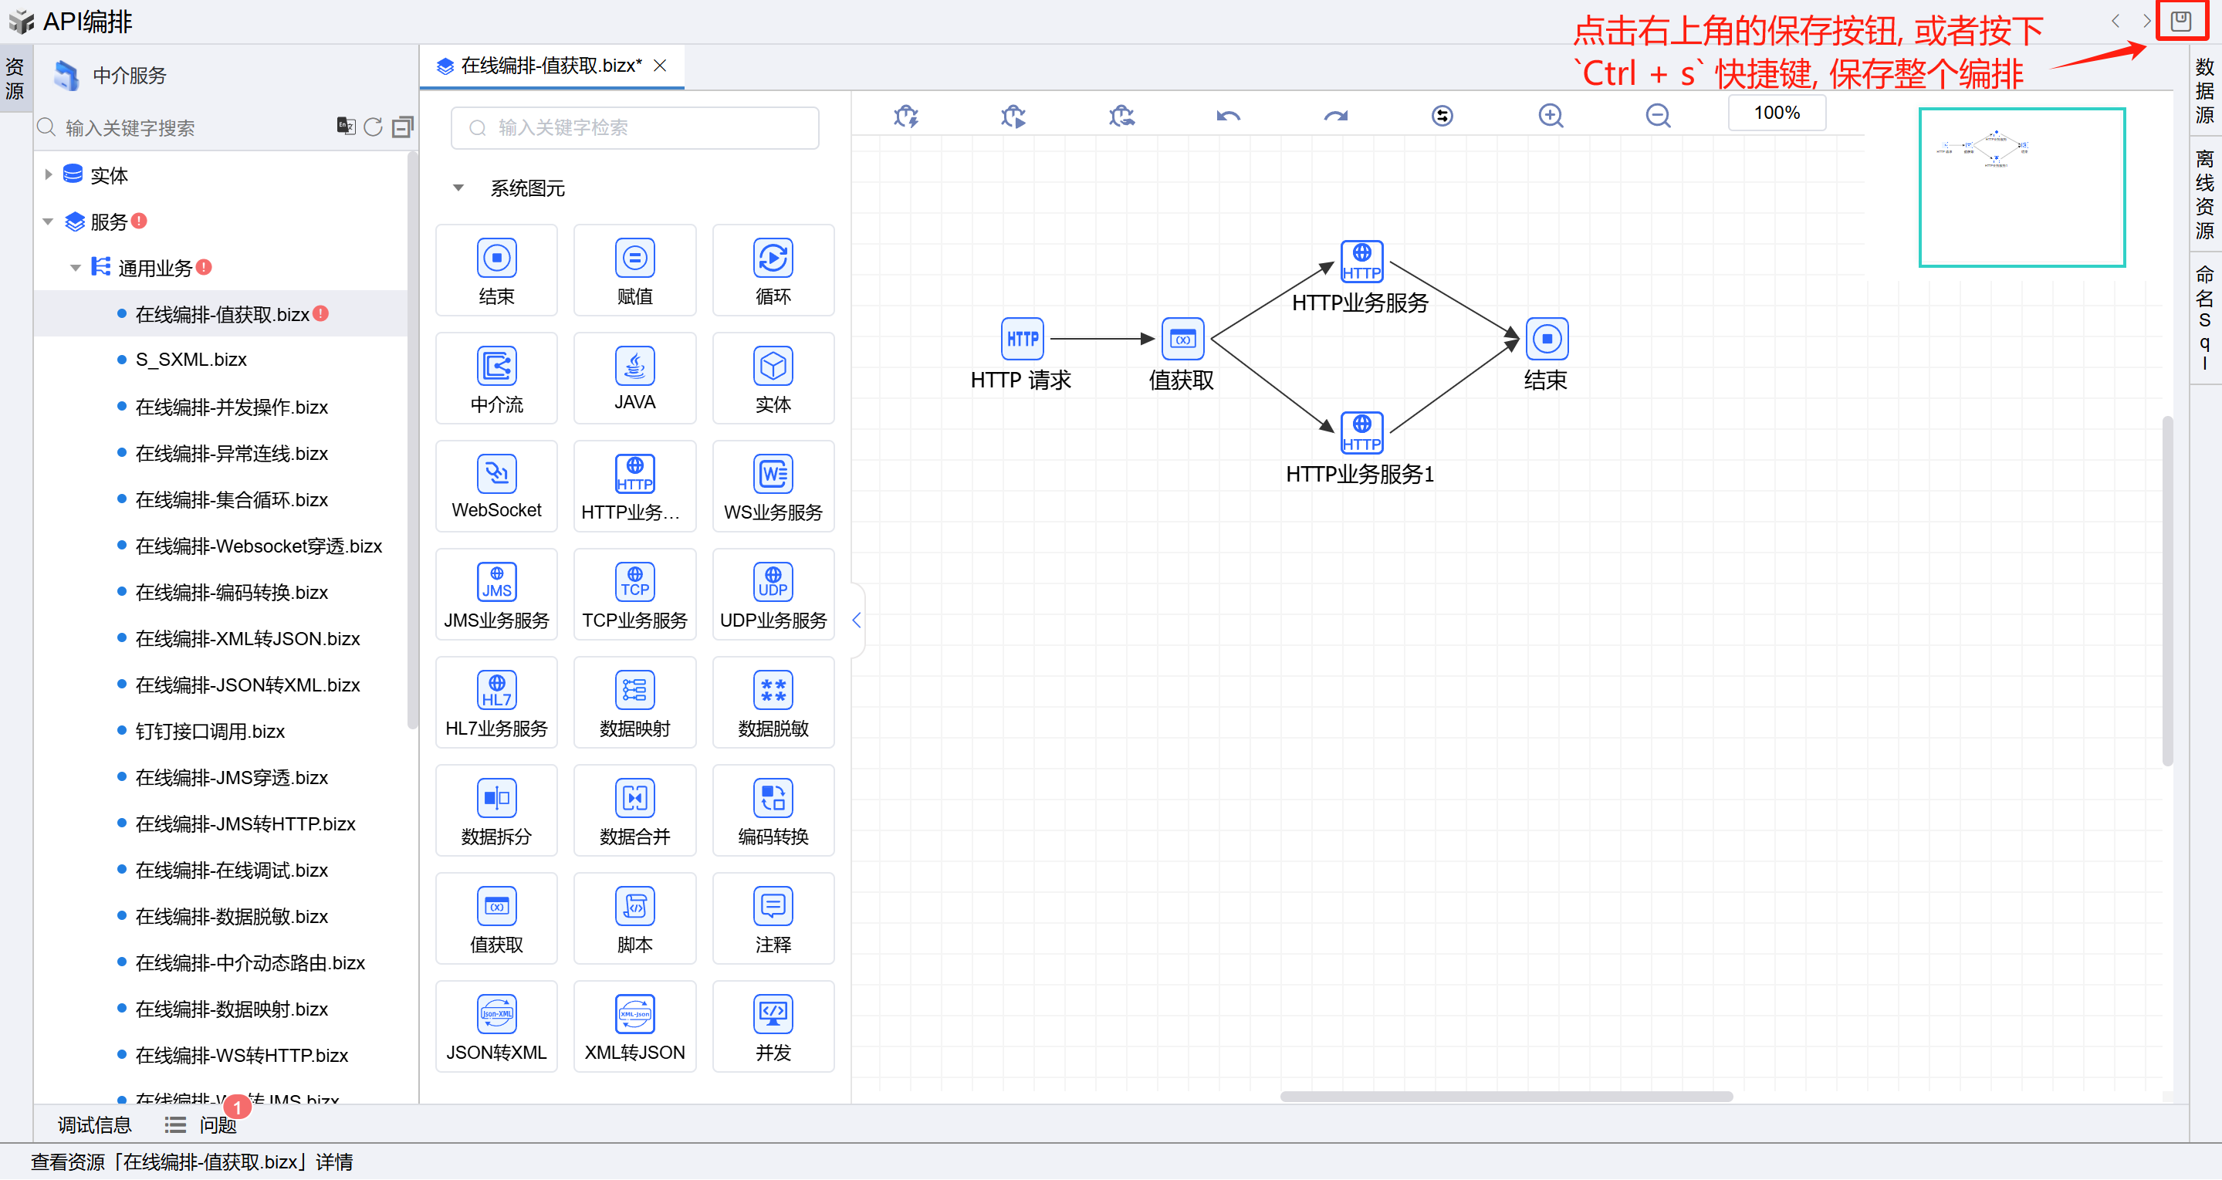This screenshot has width=2222, height=1180.
Task: Click the 值获取 node on canvas
Action: tap(1182, 339)
